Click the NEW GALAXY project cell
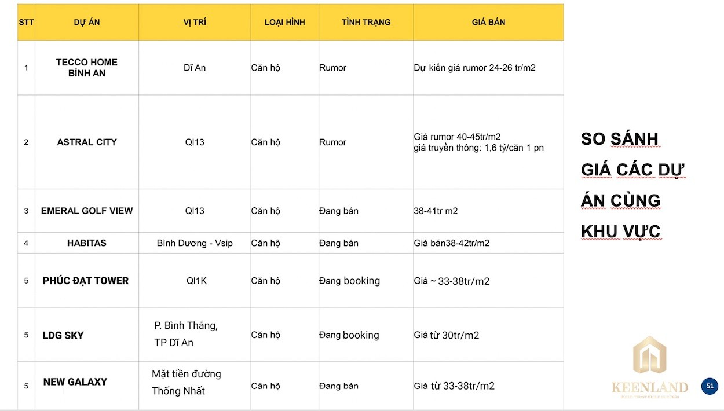The image size is (724, 411). coord(75,382)
